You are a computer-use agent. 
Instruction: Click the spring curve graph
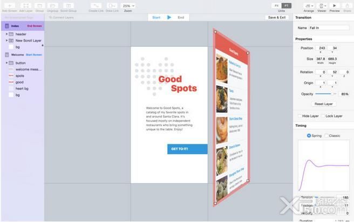point(324,165)
